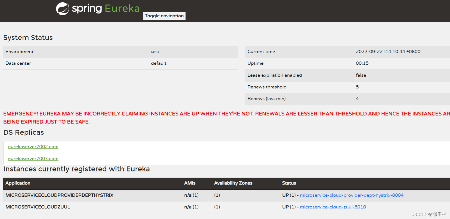Screen dimensions: 450x219
Task: Click n/a (1) in the HYSTRIX row
Action: pyautogui.click(x=191, y=195)
